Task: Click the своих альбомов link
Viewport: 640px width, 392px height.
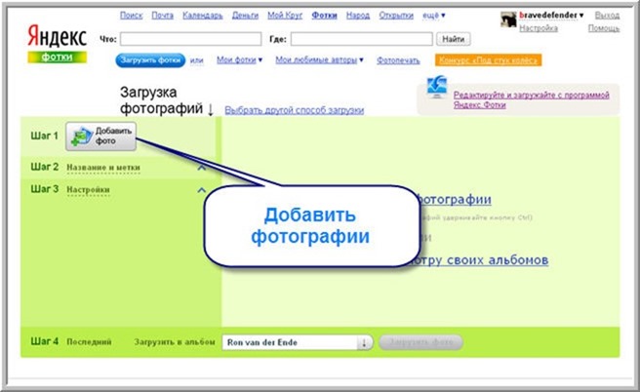Action: [498, 259]
